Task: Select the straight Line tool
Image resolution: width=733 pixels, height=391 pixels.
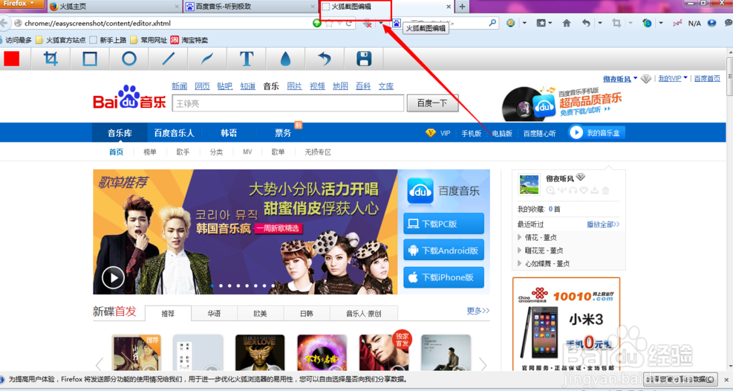Action: point(169,59)
